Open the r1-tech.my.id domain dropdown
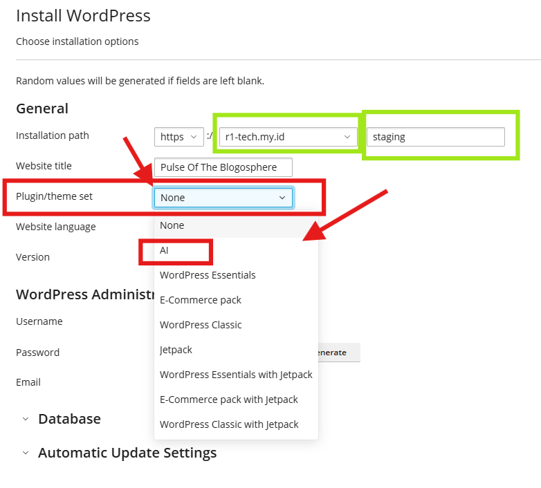541x488 pixels. (288, 137)
